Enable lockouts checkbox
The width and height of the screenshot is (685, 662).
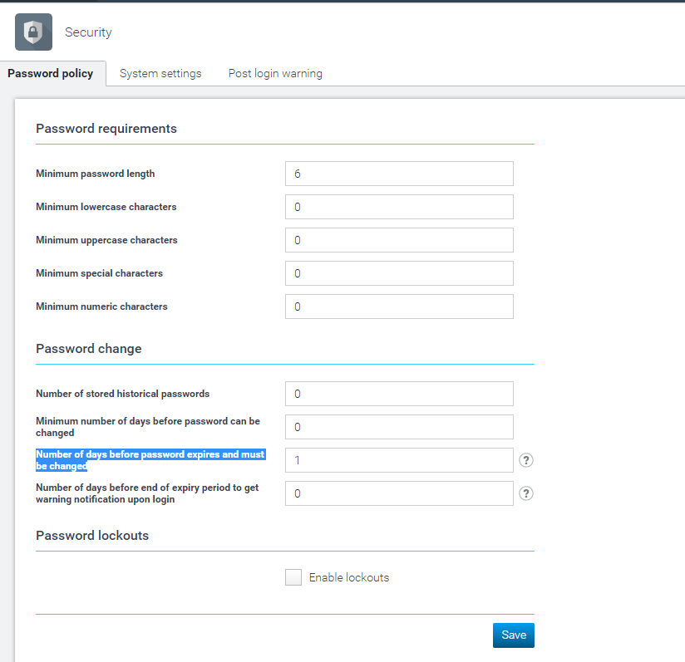[293, 577]
